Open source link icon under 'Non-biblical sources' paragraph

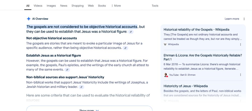pos(81,87)
